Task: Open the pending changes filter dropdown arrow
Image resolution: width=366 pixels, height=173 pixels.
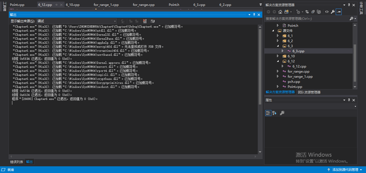Action: tap(302, 12)
